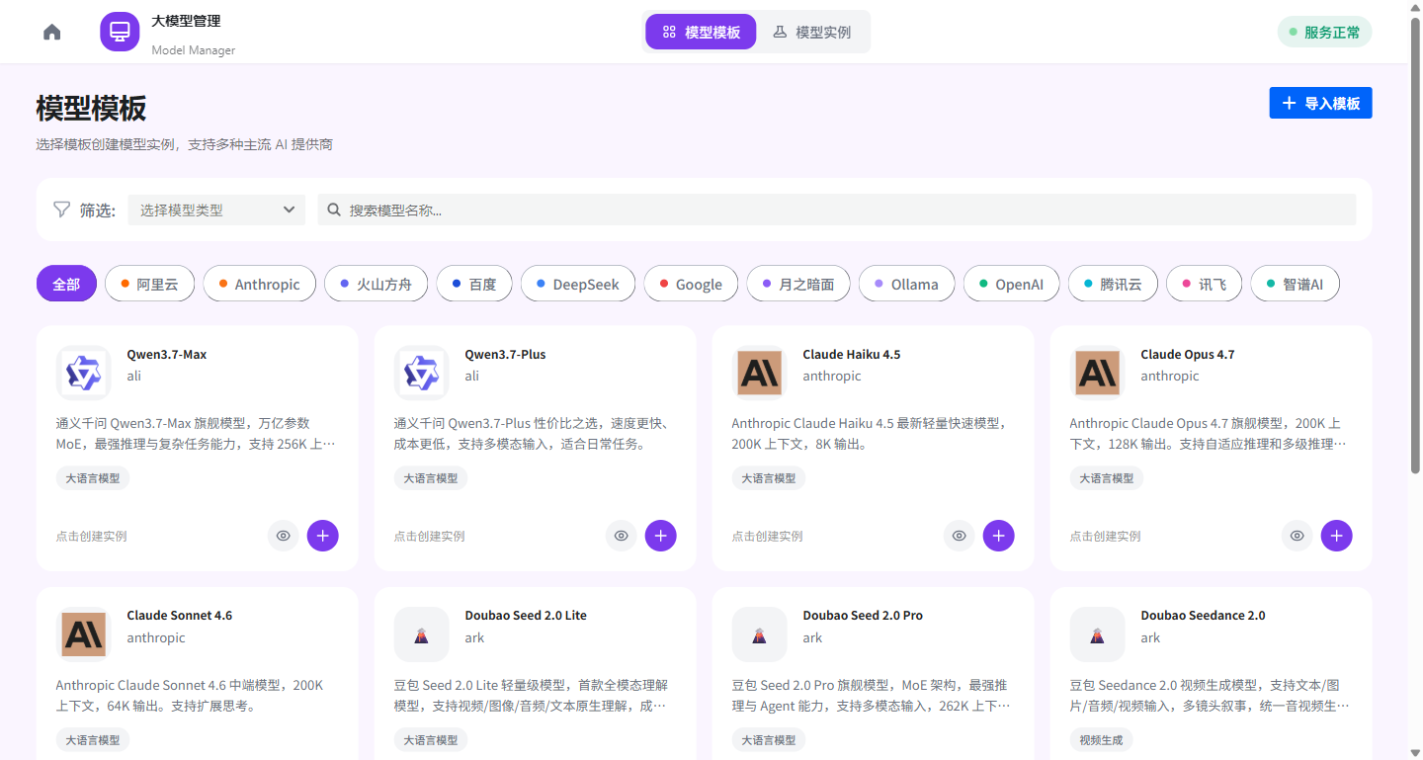Click the Claude Sonnet 4.6 Anthropic logo
1423x760 pixels.
pos(83,634)
